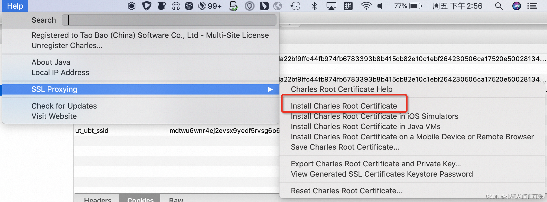Select Export Charles Root Certificate and Private Key…
The height and width of the screenshot is (202, 547).
[376, 164]
